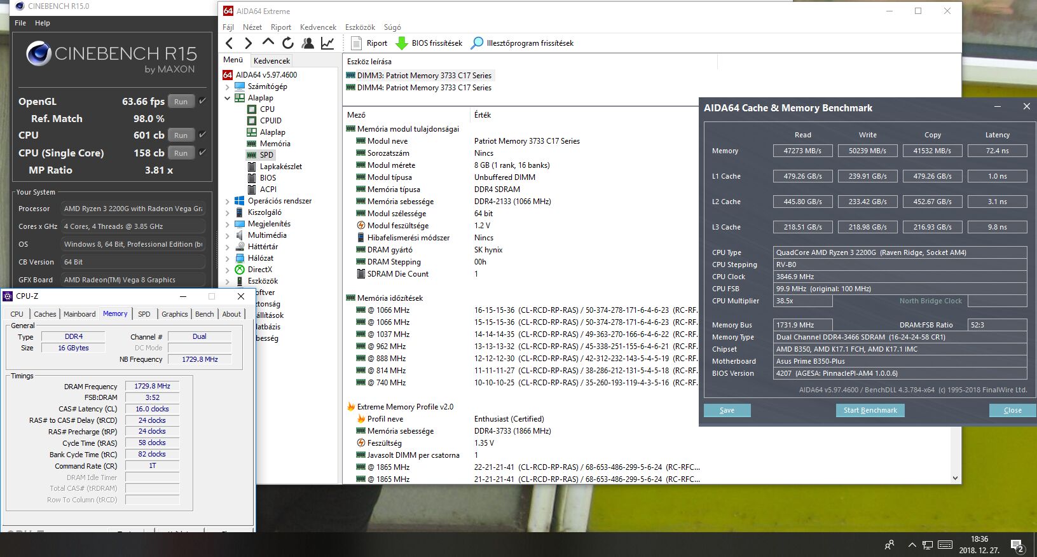This screenshot has height=557, width=1037.
Task: Expand the Háttértár node
Action: tap(228, 247)
